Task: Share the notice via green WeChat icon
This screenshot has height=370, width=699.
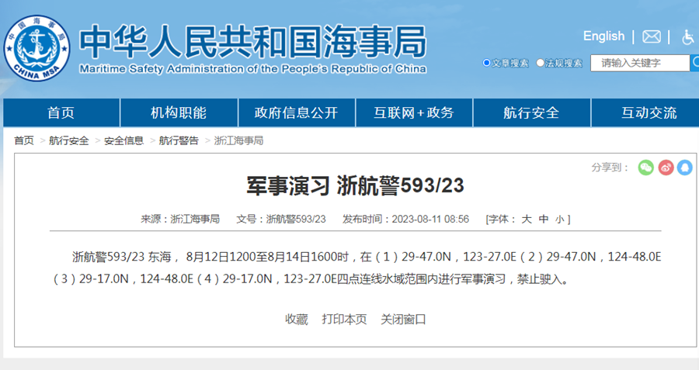Action: tap(645, 168)
